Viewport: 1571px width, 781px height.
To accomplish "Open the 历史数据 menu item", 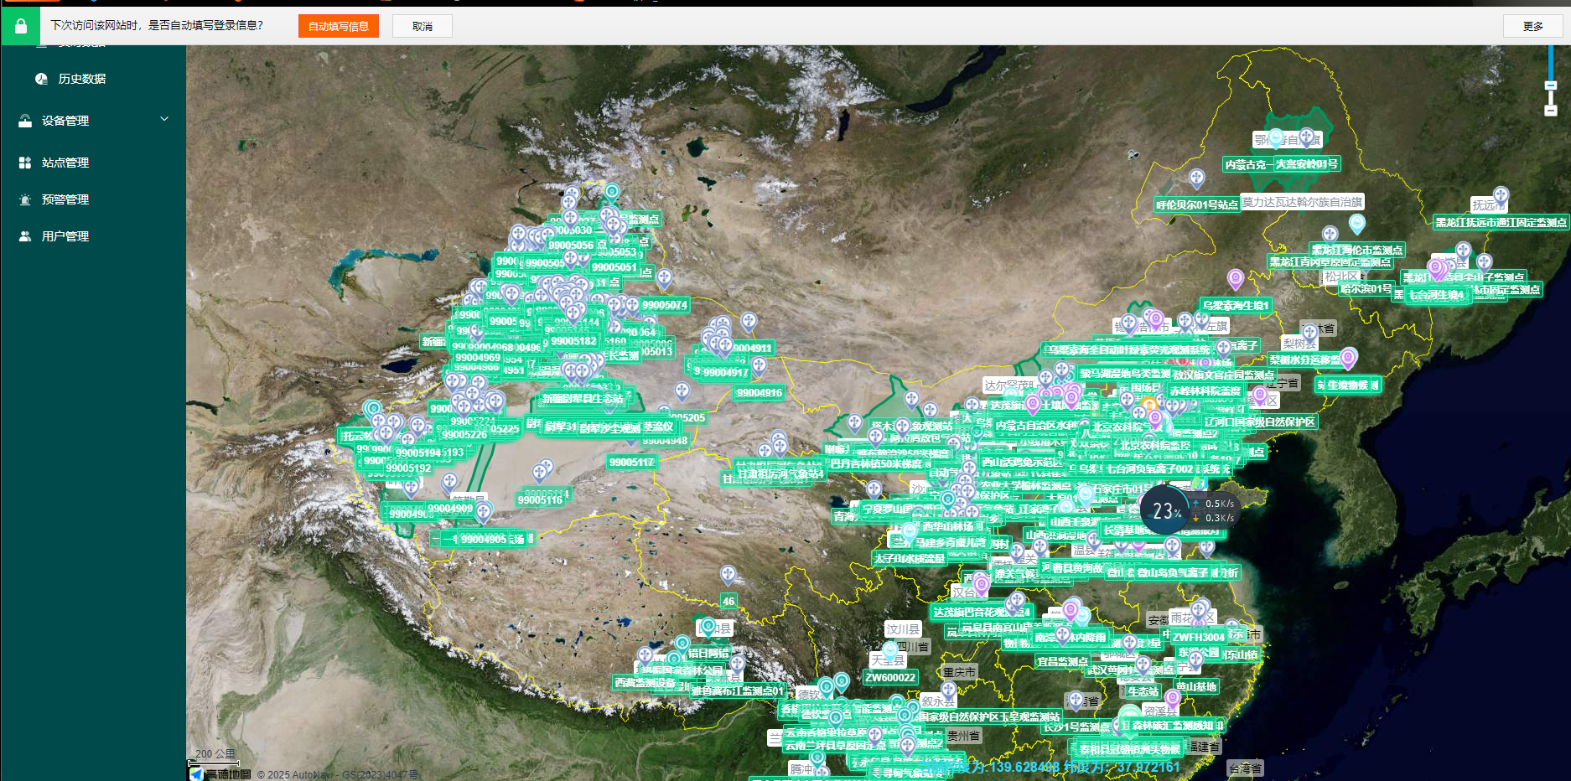I will pos(81,79).
